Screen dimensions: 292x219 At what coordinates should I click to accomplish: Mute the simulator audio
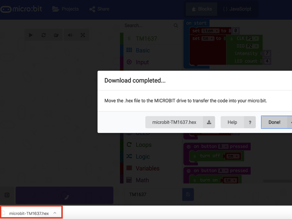coord(70,35)
